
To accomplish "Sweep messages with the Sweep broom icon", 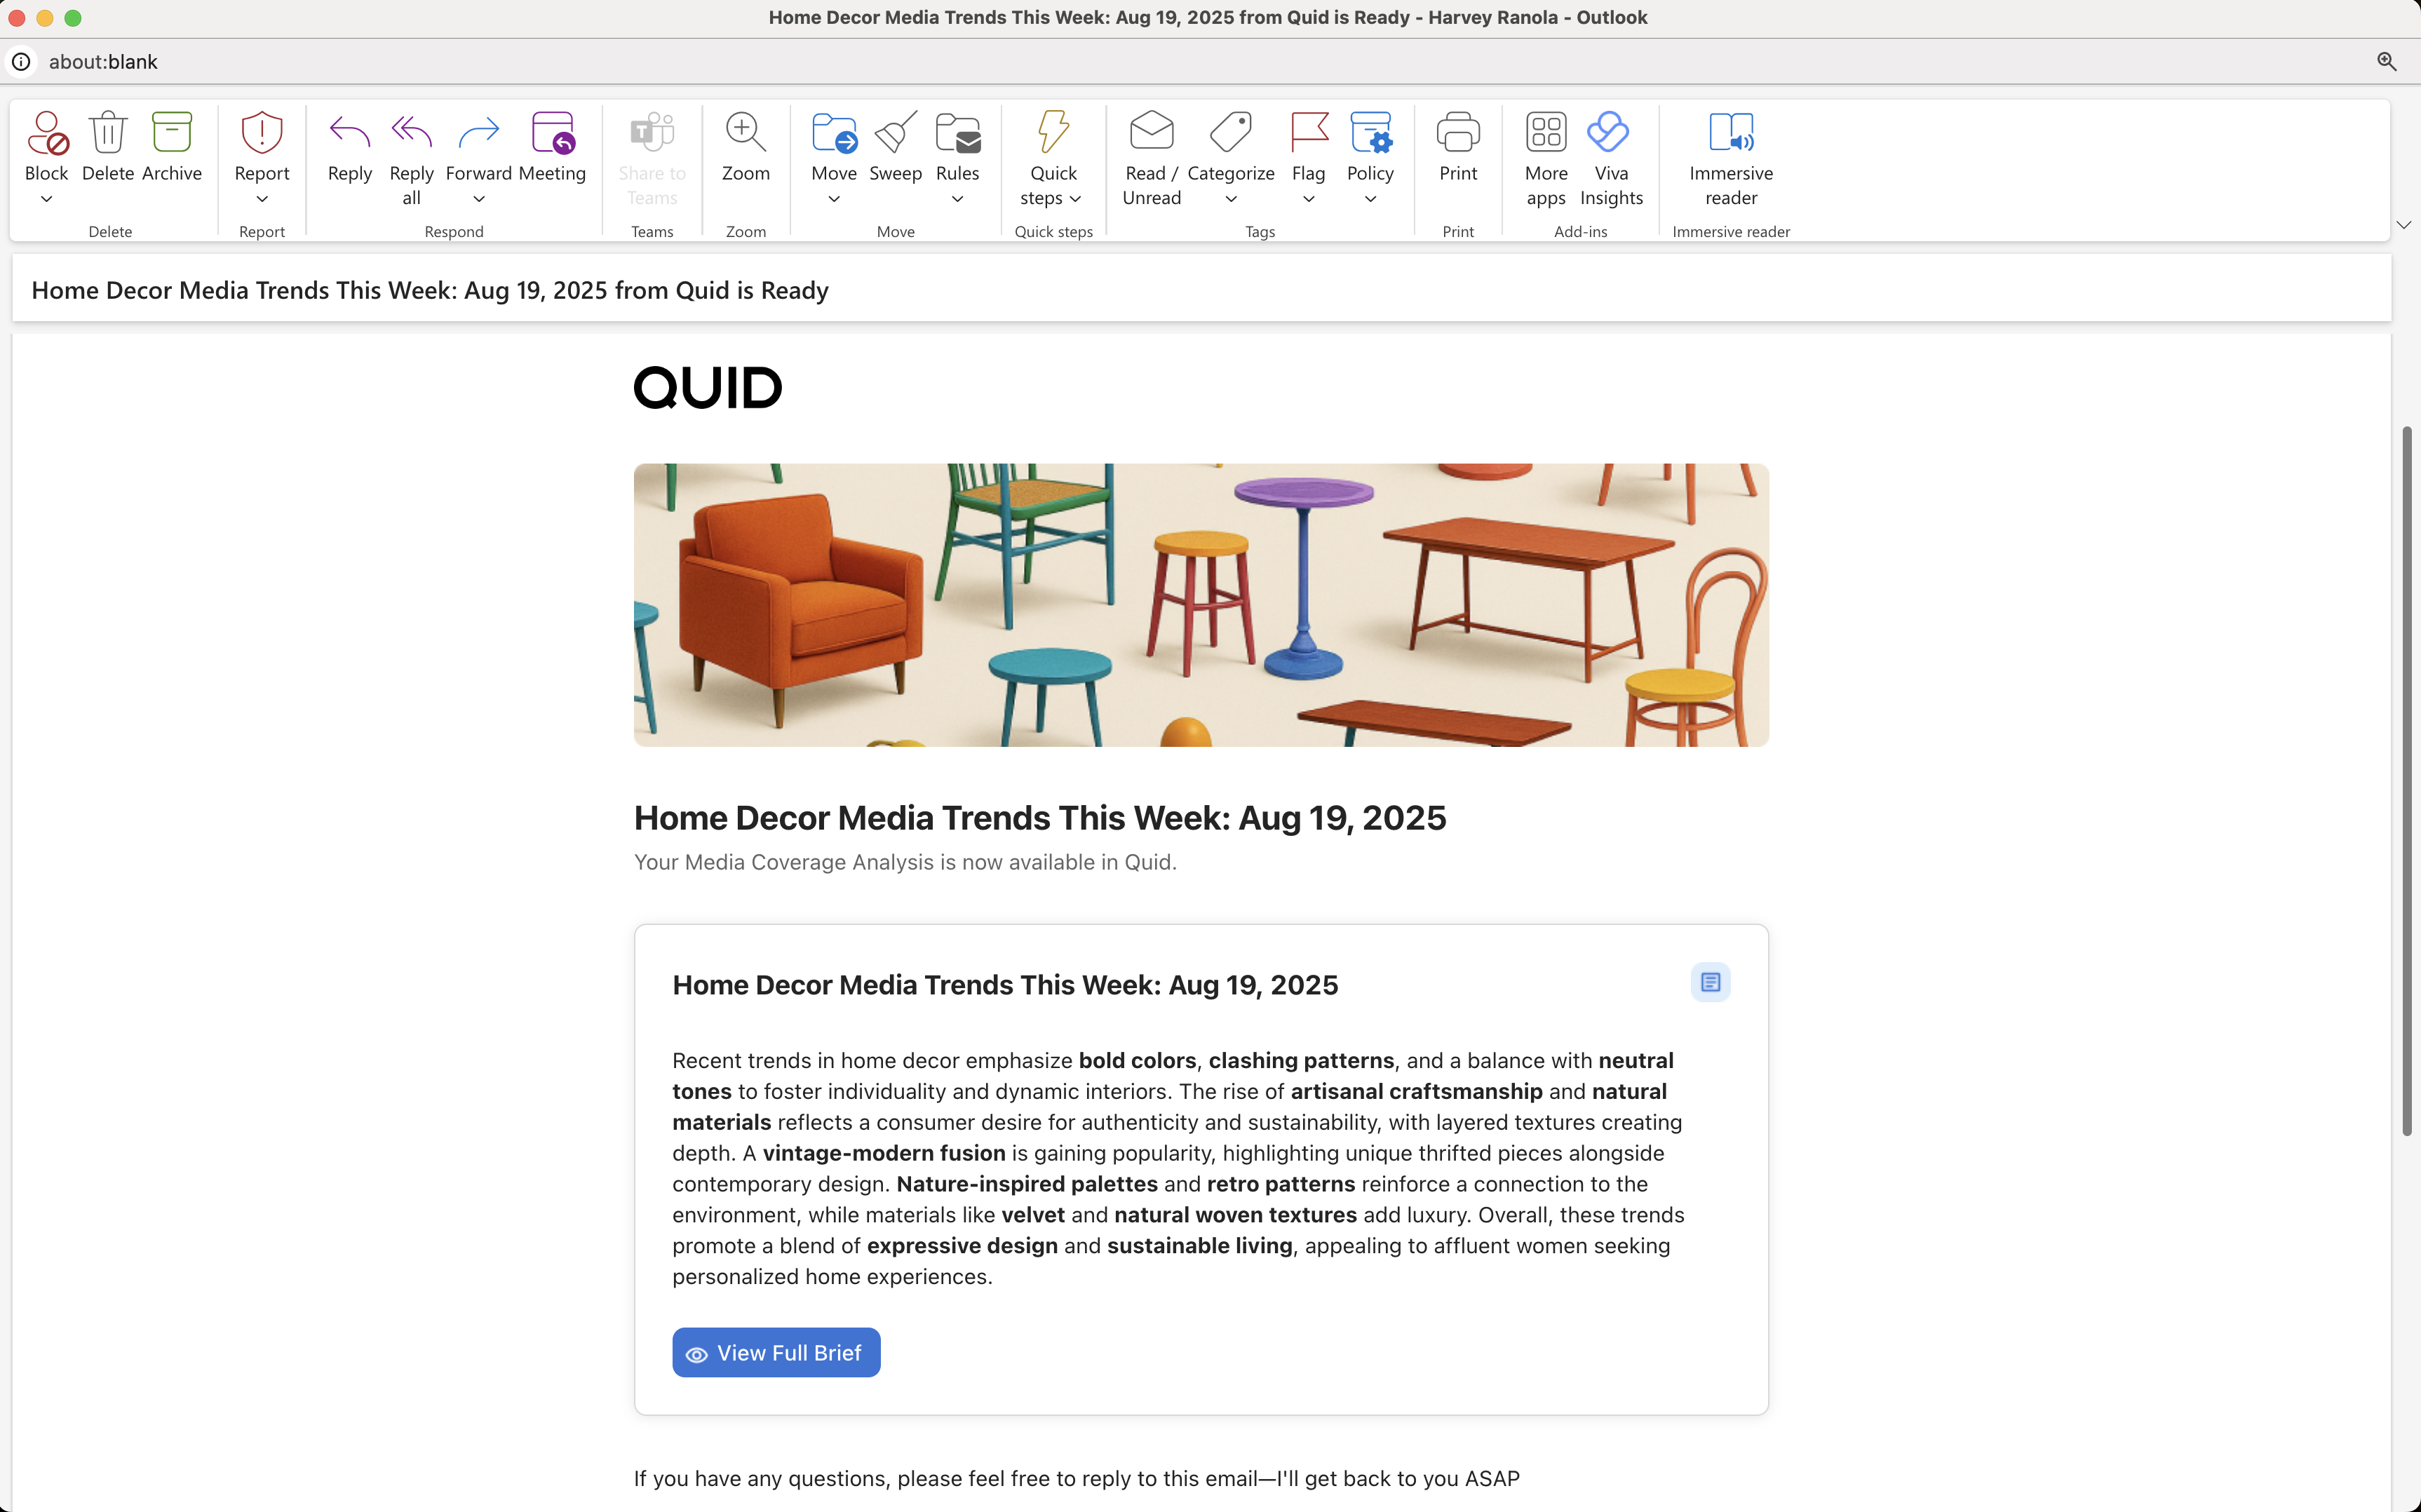I will pos(895,134).
